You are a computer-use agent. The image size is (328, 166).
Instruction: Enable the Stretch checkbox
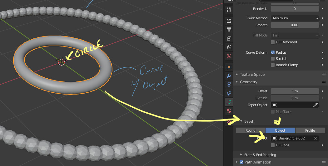(273, 59)
